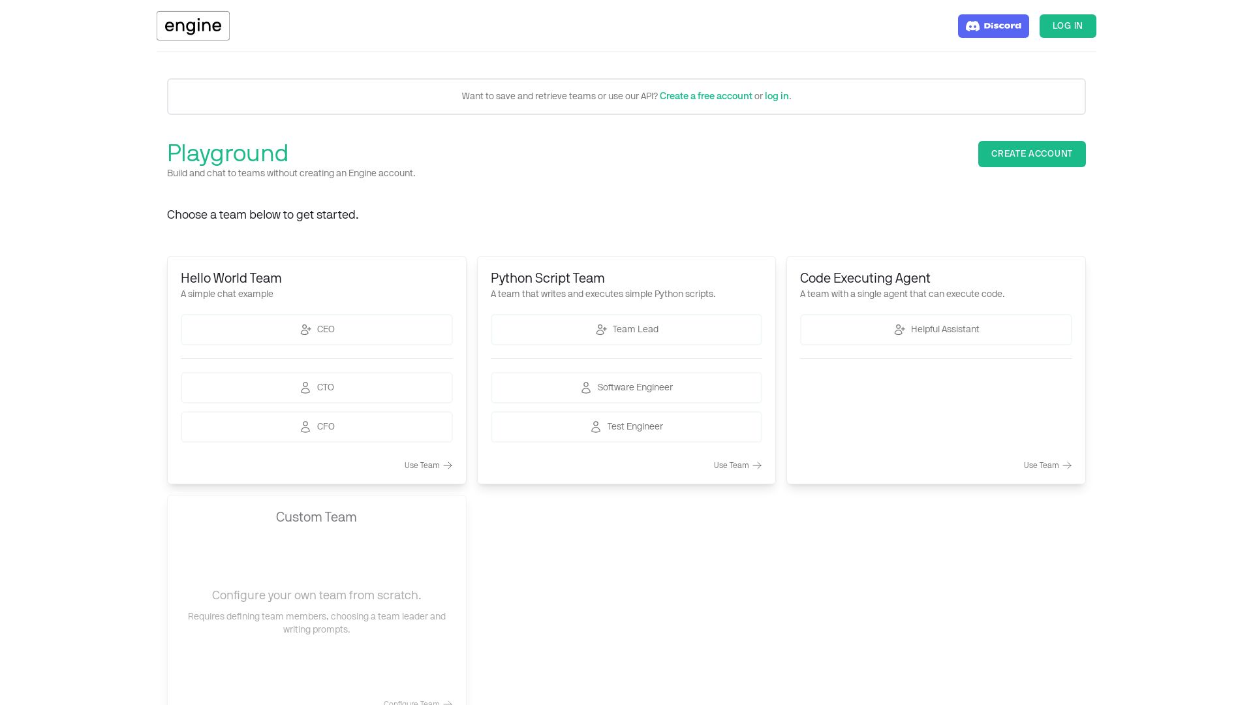Open the Create a free account link
1253x705 pixels.
(706, 96)
